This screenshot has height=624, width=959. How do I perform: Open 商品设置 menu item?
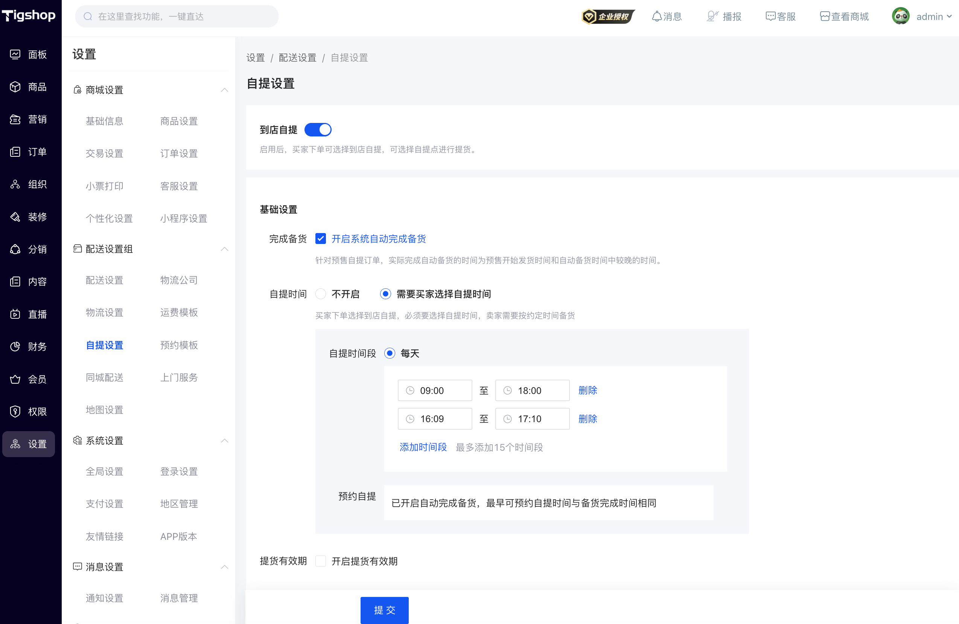[179, 121]
